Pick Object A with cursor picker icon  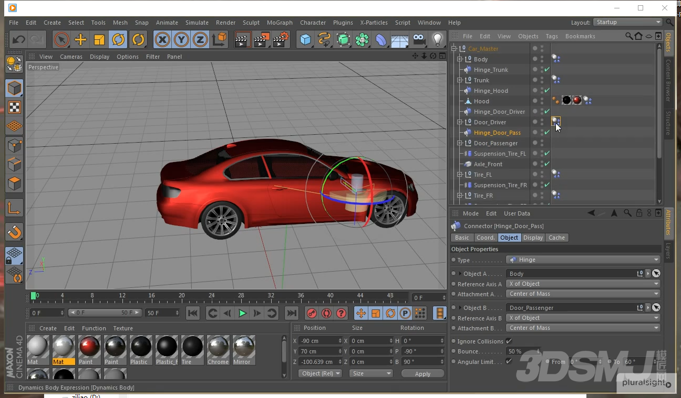point(656,273)
